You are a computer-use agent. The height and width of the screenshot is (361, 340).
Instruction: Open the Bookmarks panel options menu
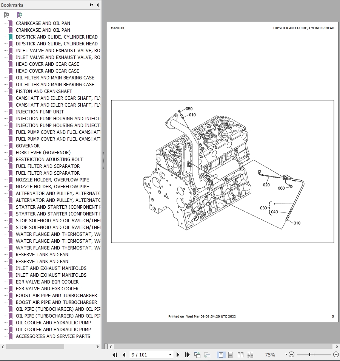tap(91, 5)
